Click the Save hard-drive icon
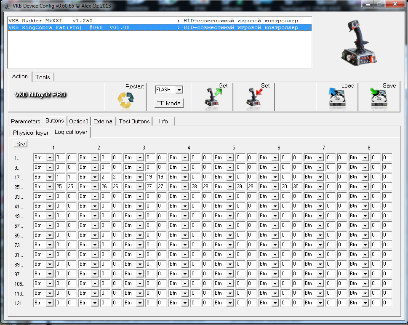408x325 pixels. click(x=379, y=98)
